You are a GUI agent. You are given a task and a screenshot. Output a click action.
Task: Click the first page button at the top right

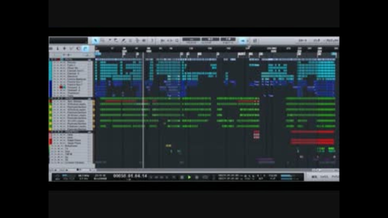(302, 40)
